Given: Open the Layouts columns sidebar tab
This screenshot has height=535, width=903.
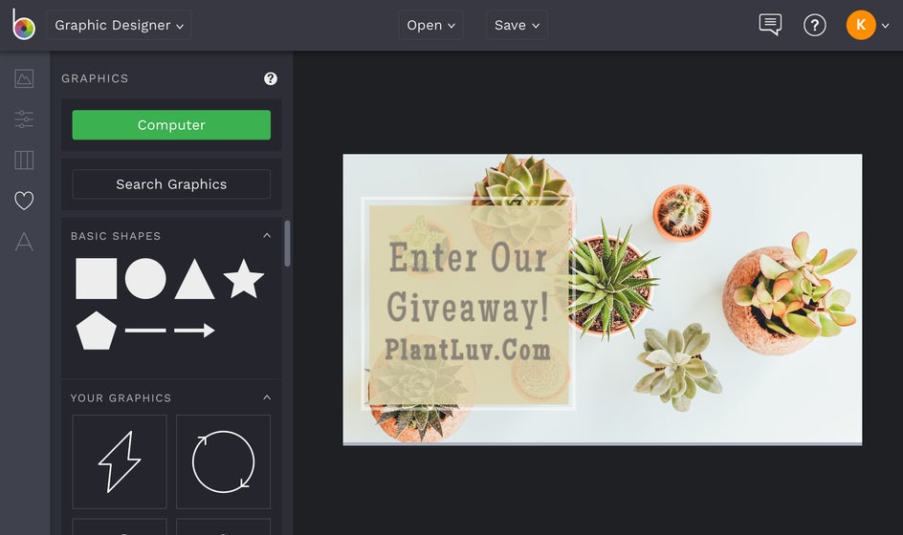Looking at the screenshot, I should coord(24,160).
